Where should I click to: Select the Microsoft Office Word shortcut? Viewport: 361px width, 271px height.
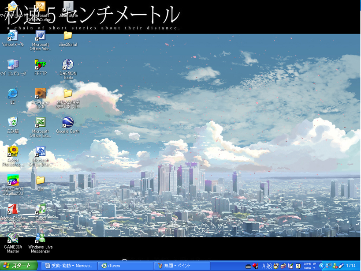(x=40, y=41)
